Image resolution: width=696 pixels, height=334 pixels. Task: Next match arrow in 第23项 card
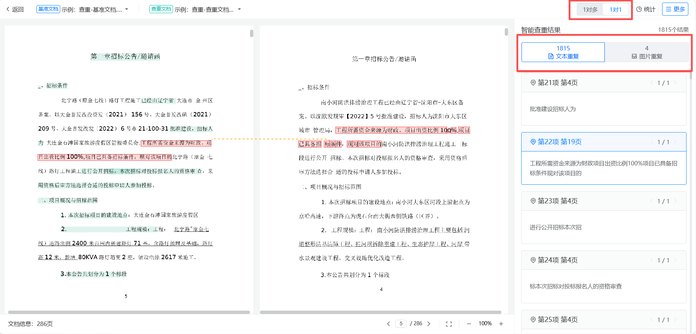(676, 201)
